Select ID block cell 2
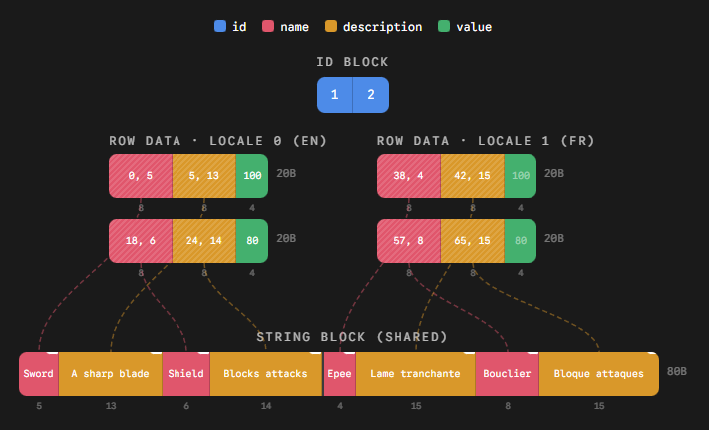 click(371, 95)
